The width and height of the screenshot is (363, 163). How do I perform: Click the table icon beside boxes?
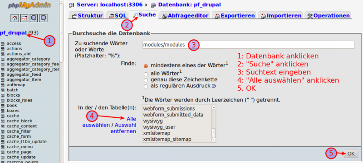click(x=3, y=111)
